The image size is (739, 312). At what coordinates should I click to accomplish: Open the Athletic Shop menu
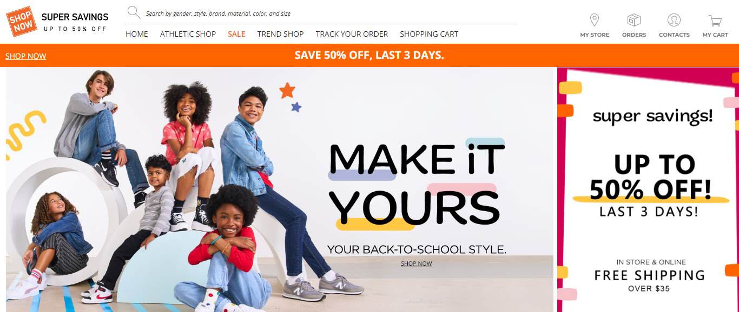click(x=188, y=34)
